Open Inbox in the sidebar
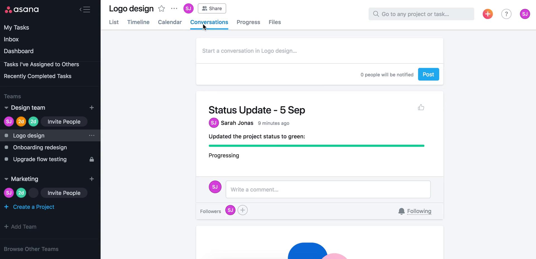This screenshot has width=536, height=259. click(x=11, y=39)
